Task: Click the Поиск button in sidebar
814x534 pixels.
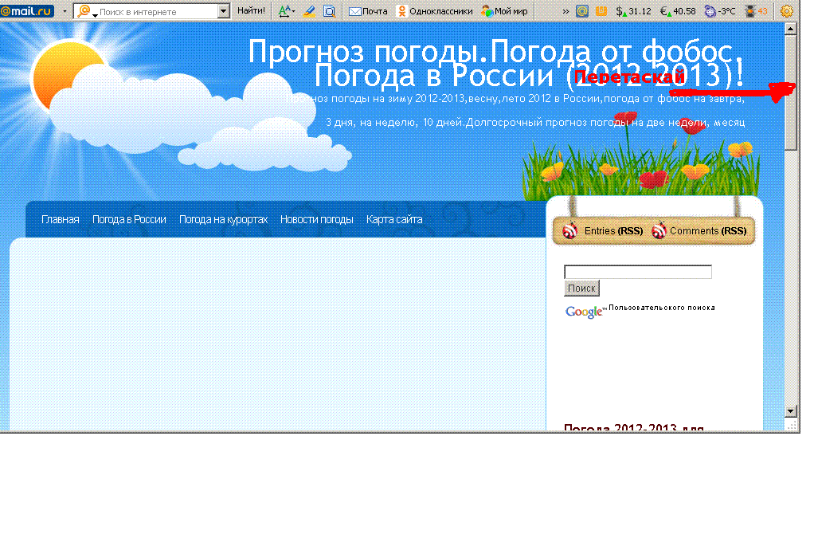Action: [x=581, y=289]
